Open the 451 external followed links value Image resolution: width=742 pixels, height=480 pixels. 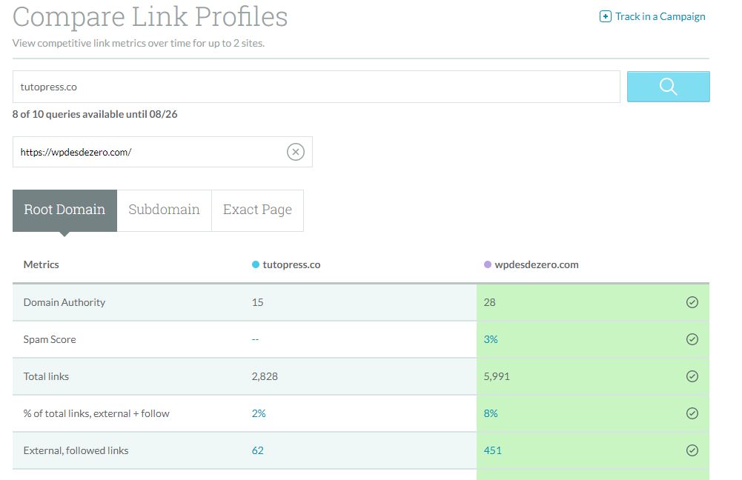(x=493, y=450)
